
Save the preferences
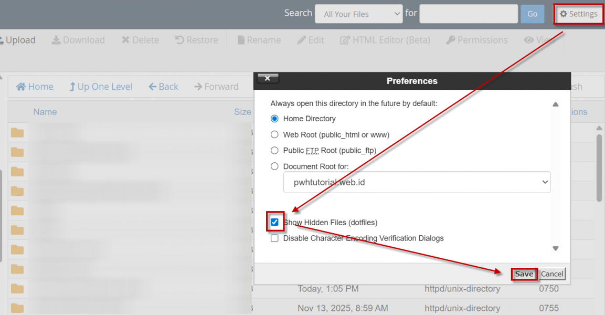click(x=524, y=274)
